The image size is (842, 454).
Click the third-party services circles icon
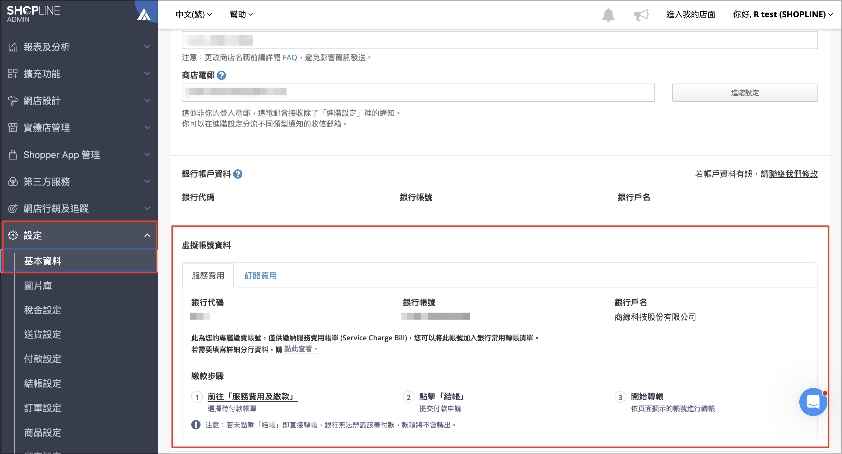[x=13, y=181]
